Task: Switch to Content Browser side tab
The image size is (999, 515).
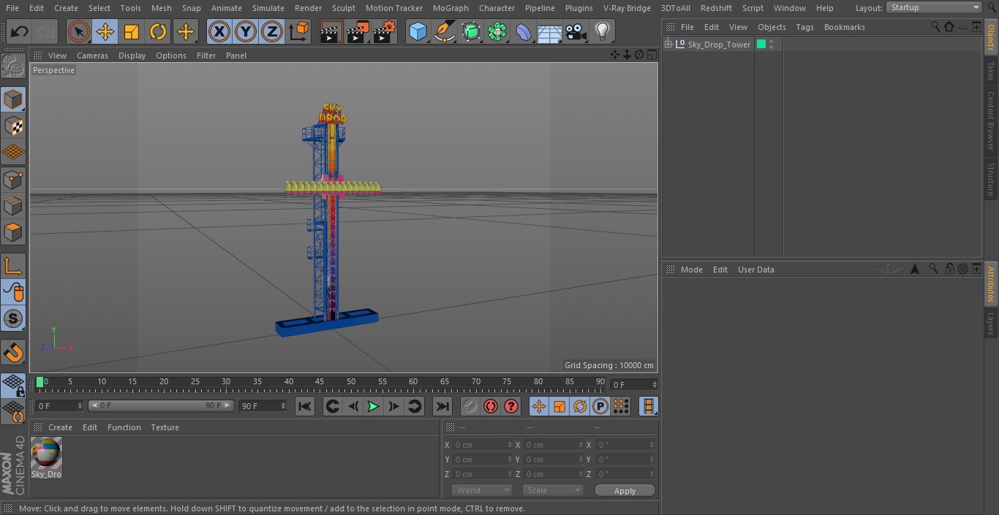Action: 991,121
